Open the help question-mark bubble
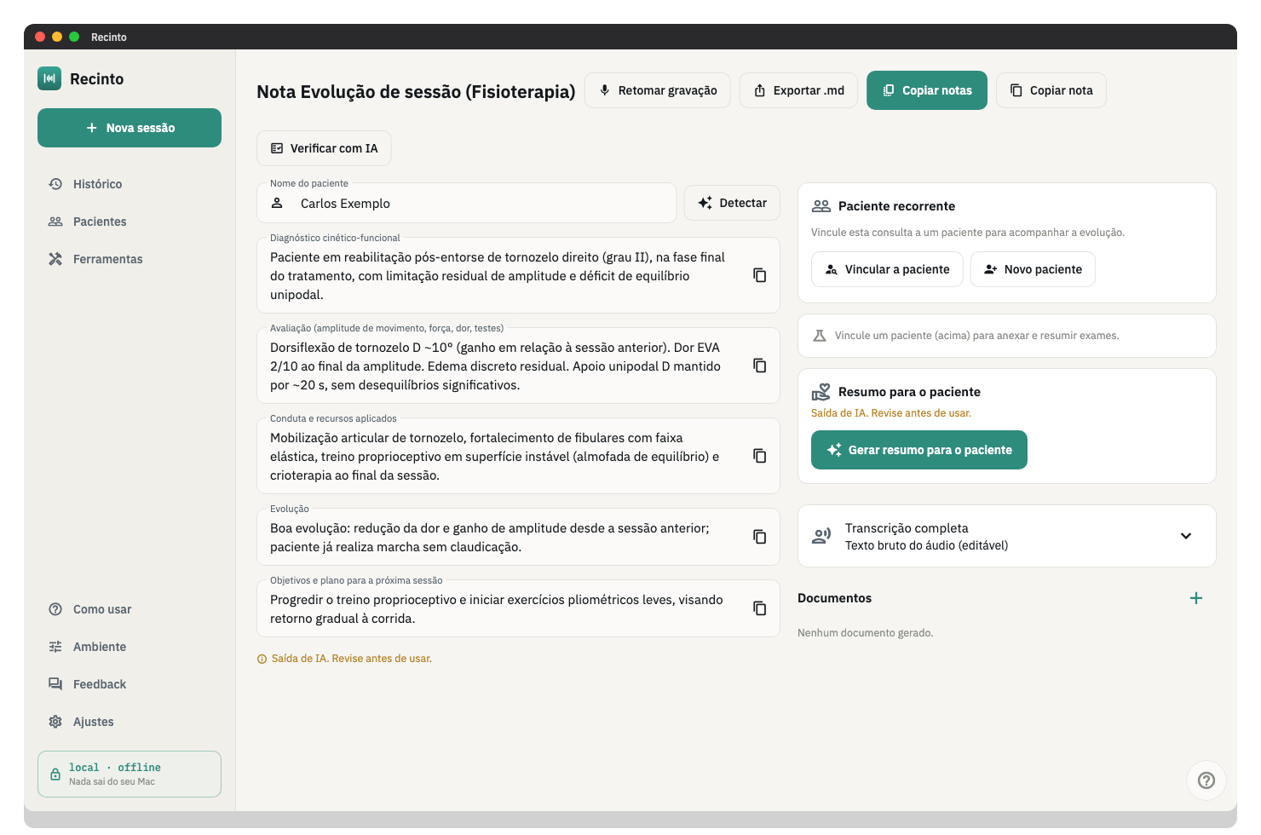 1206,780
